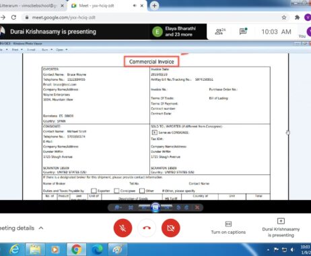Open Microsoft Edge from taskbar

(97, 249)
